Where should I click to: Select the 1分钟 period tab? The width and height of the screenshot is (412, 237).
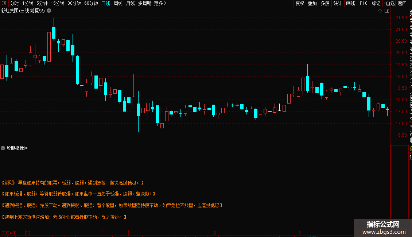pos(28,3)
